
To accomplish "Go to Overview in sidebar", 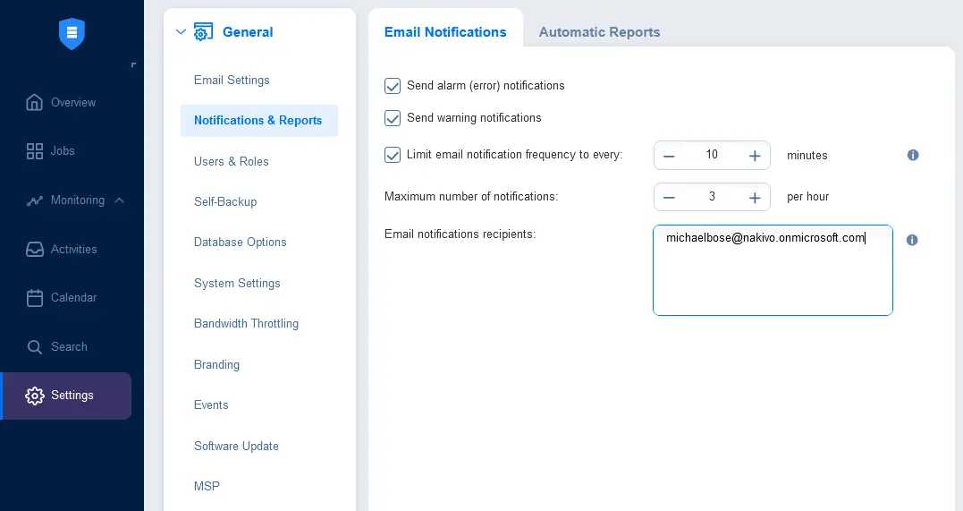I will (73, 103).
